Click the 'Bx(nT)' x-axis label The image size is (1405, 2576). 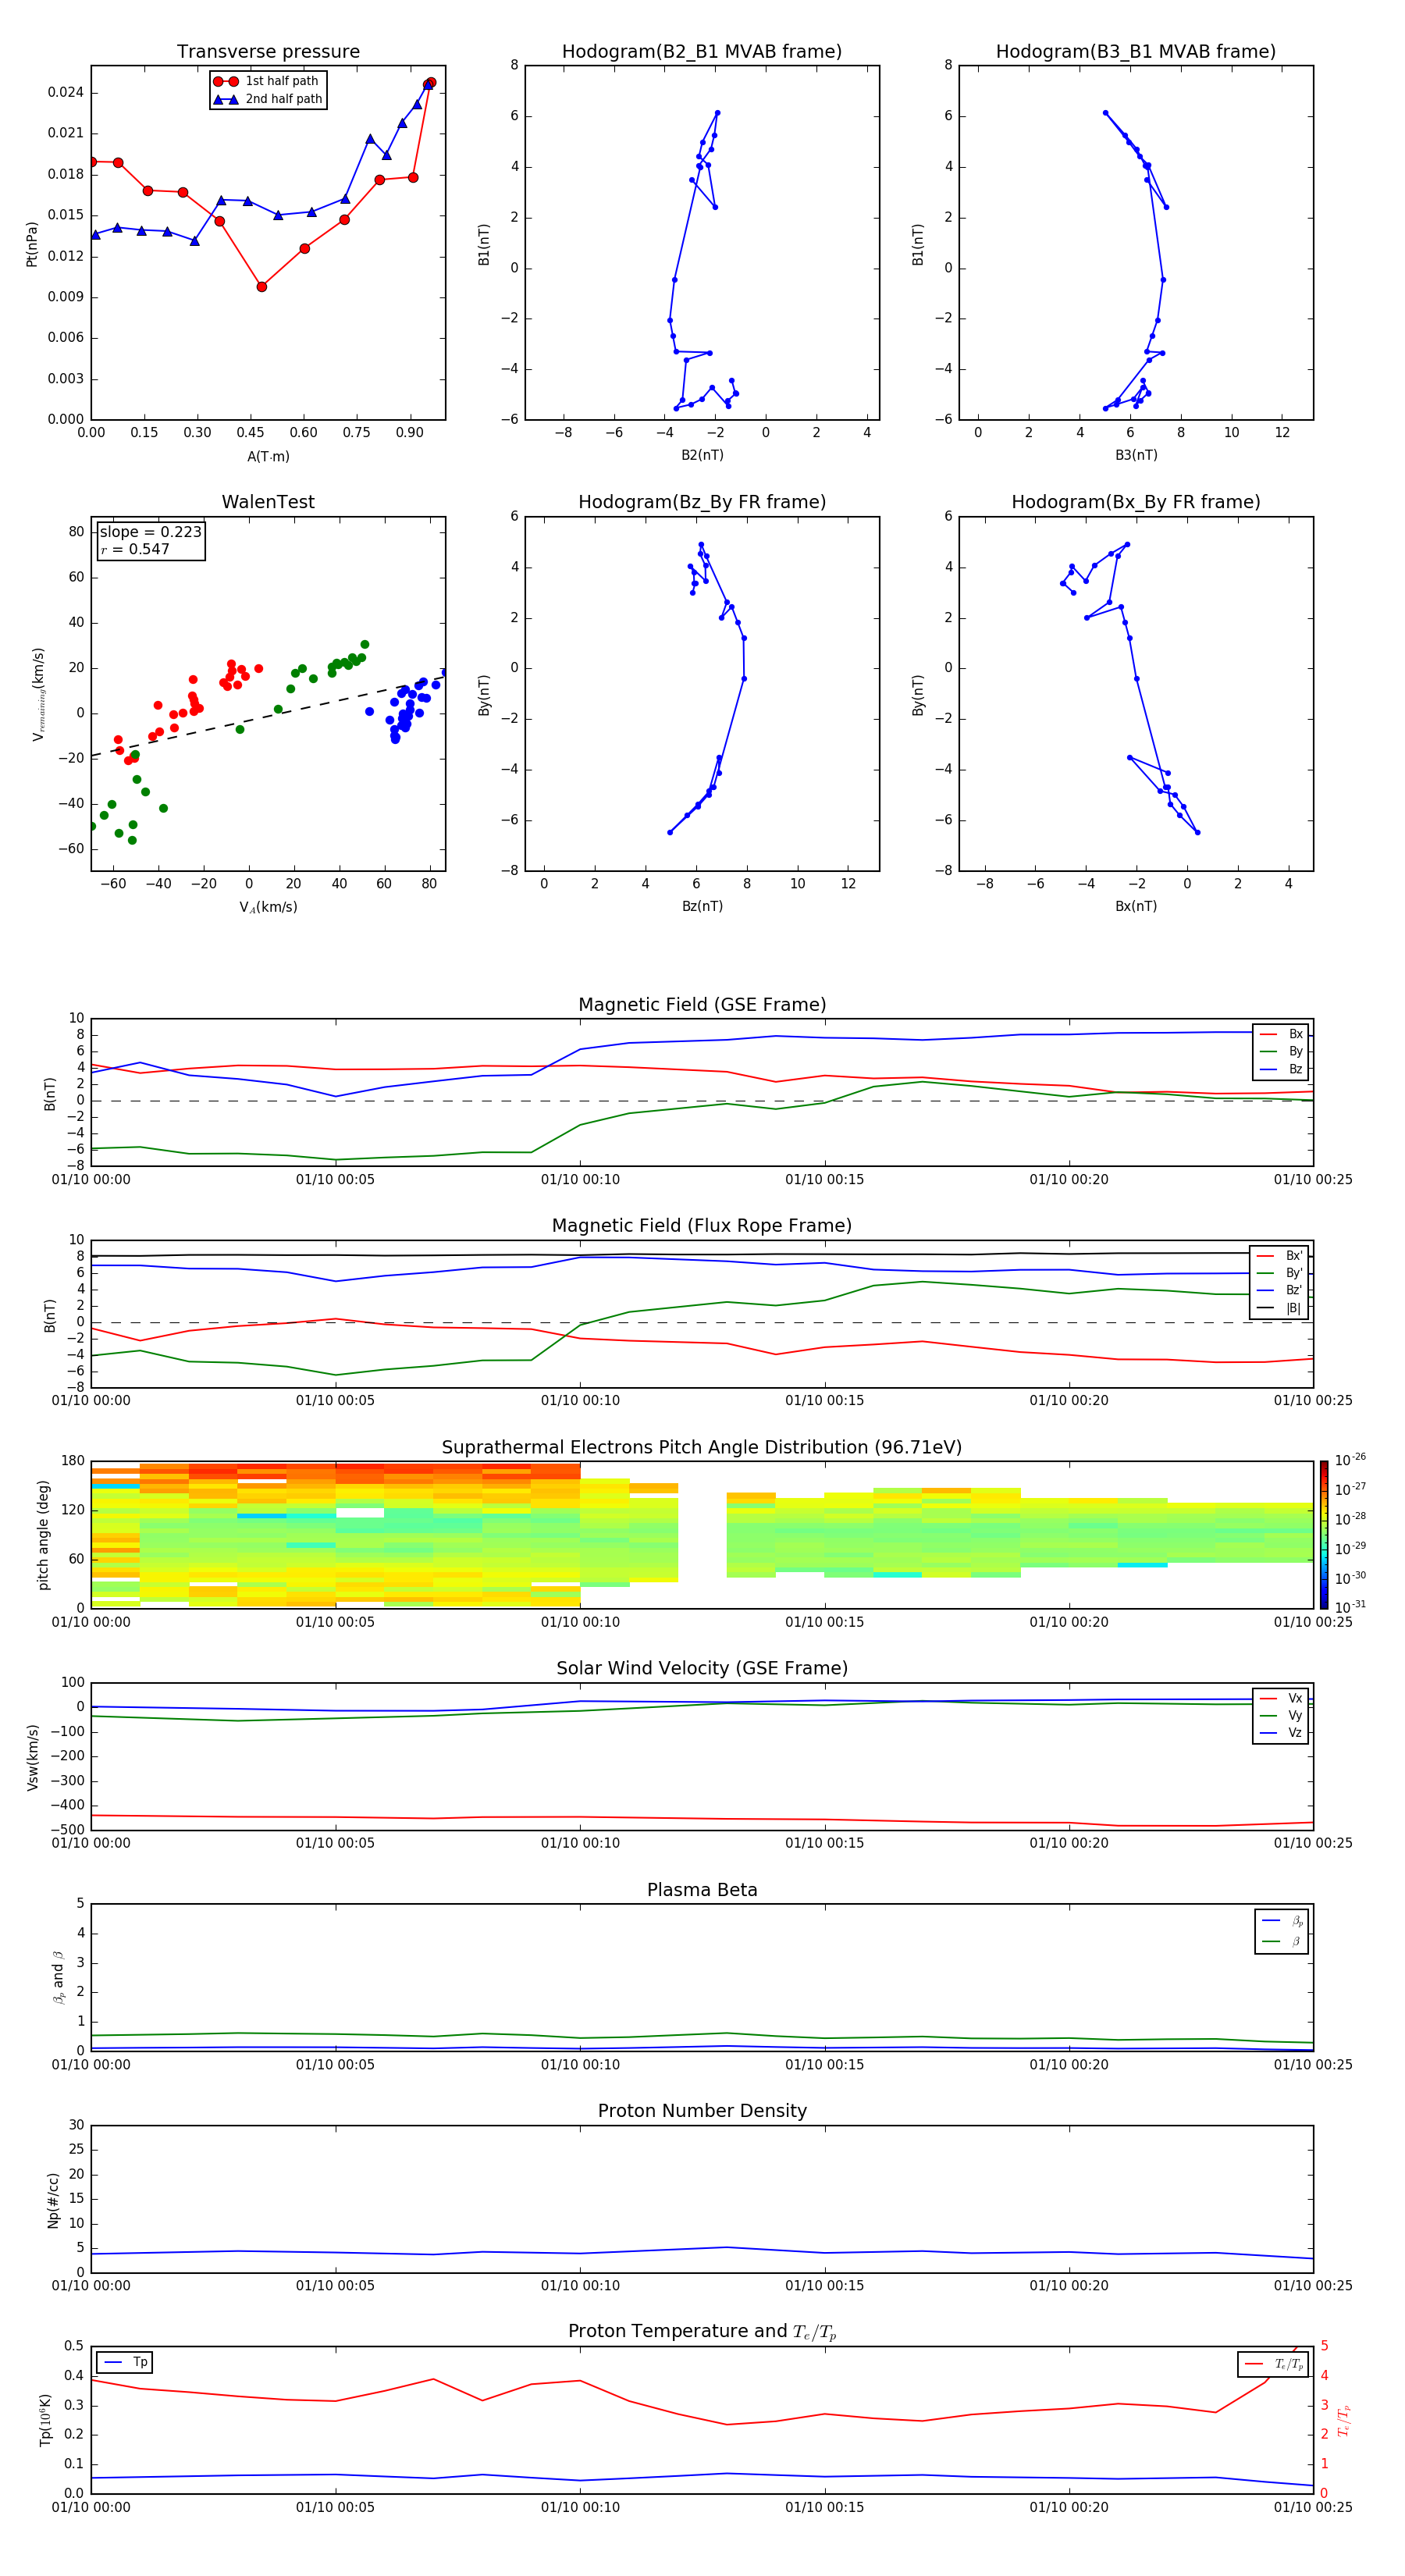pos(1136,906)
